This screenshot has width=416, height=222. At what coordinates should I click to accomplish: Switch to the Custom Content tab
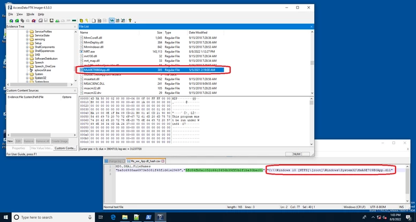point(65,148)
